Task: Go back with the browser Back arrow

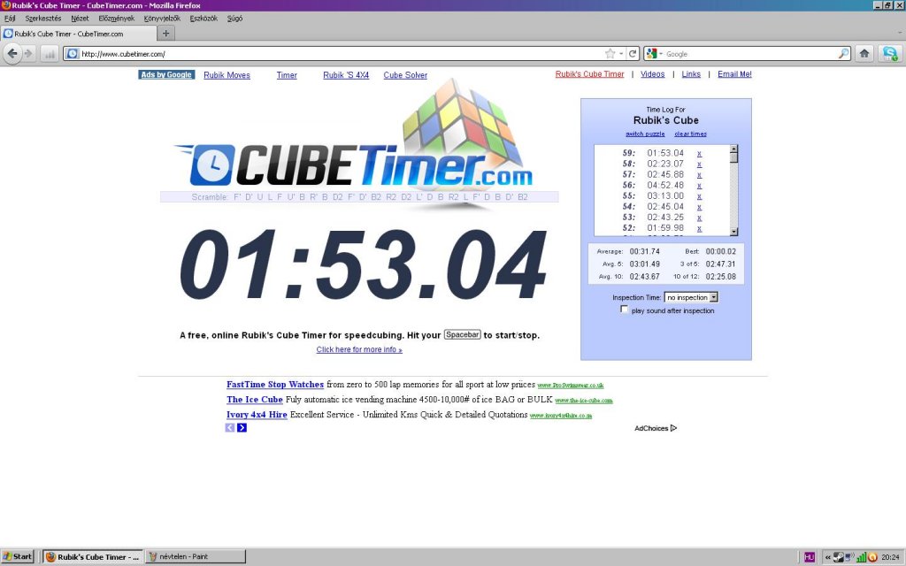Action: click(12, 54)
